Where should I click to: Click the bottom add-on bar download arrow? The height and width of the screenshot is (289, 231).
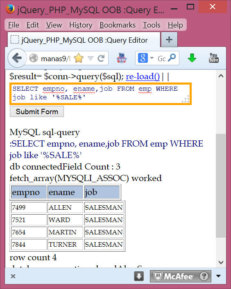[x=139, y=276]
